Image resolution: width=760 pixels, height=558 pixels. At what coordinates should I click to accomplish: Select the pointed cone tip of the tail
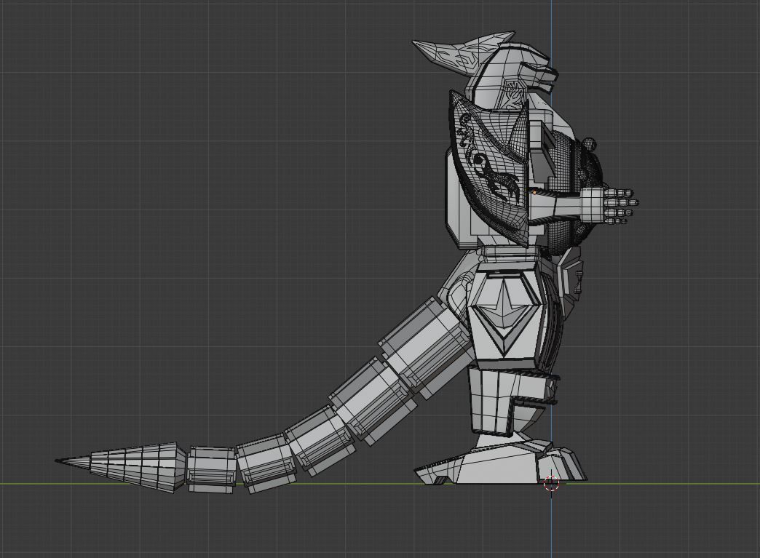[121, 467]
